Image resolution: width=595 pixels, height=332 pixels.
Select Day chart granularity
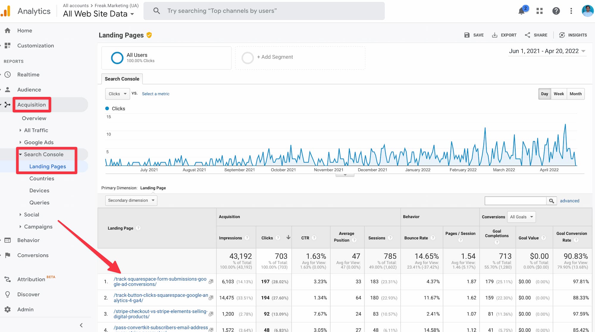pyautogui.click(x=544, y=94)
